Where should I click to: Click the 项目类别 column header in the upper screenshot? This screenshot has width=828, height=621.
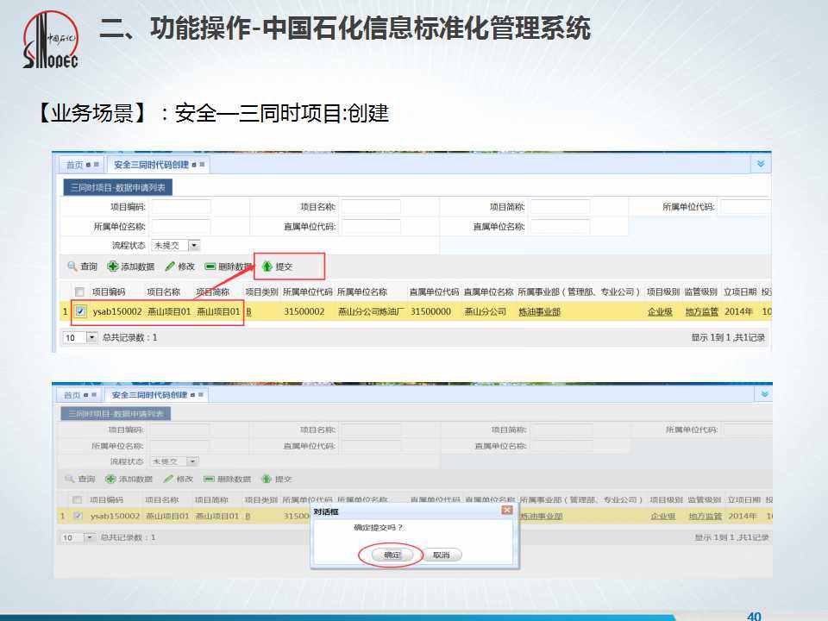point(261,292)
